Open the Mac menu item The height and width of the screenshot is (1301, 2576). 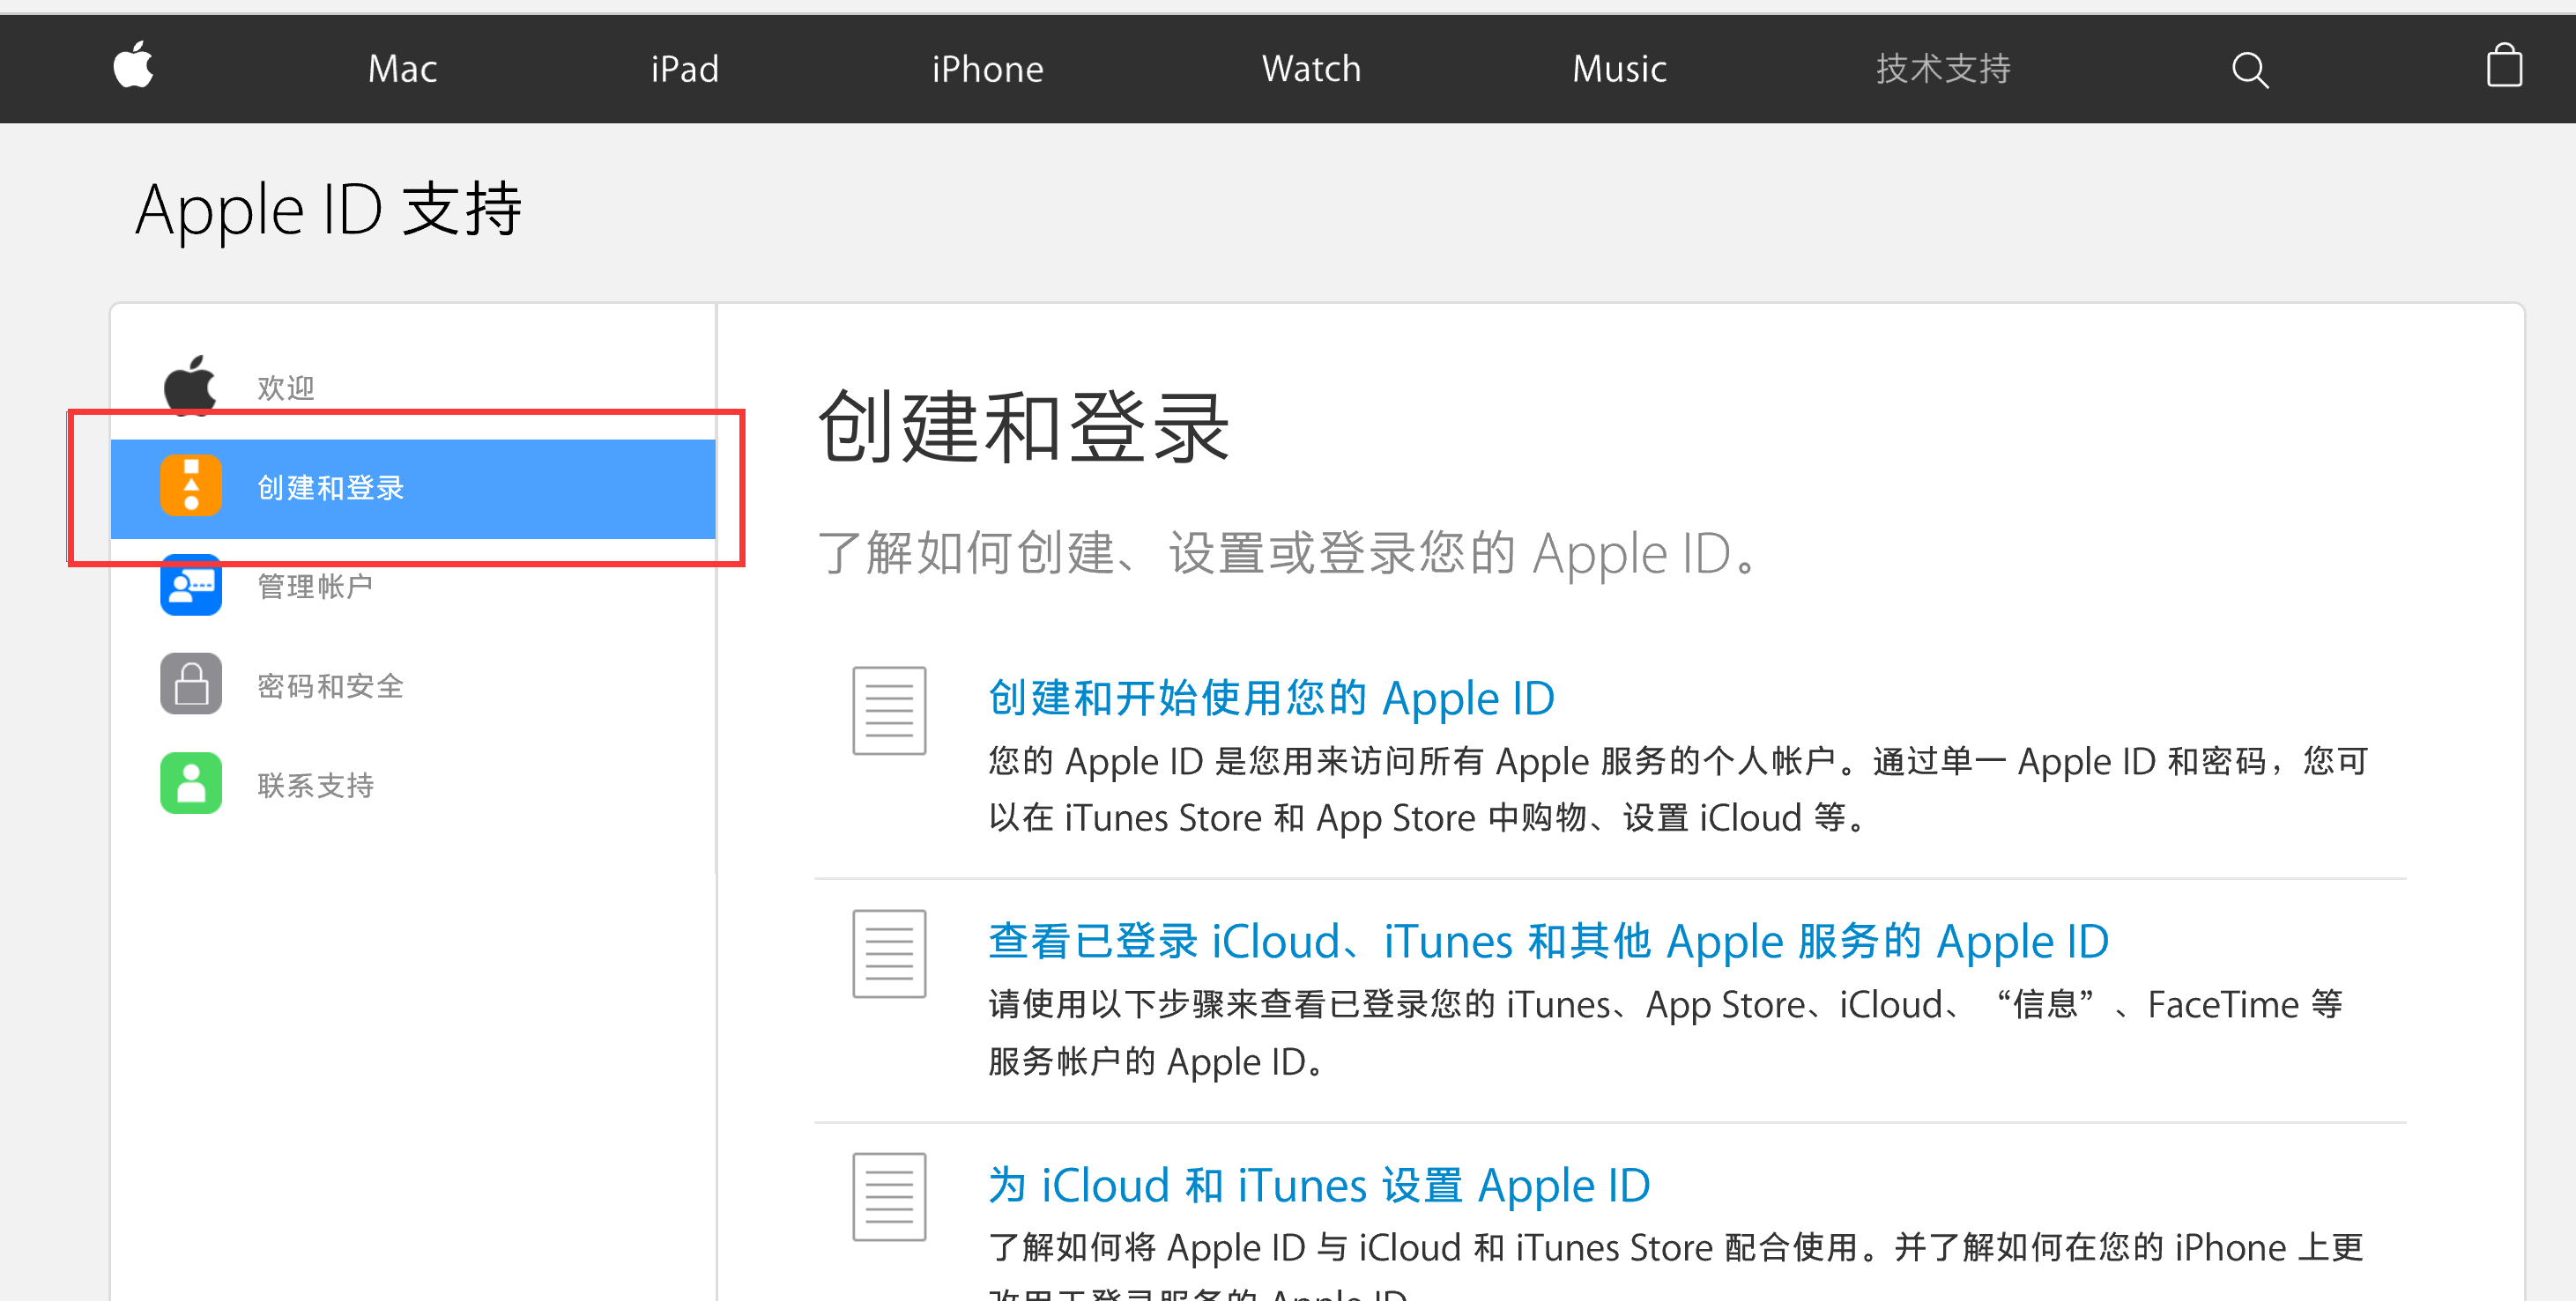tap(402, 69)
